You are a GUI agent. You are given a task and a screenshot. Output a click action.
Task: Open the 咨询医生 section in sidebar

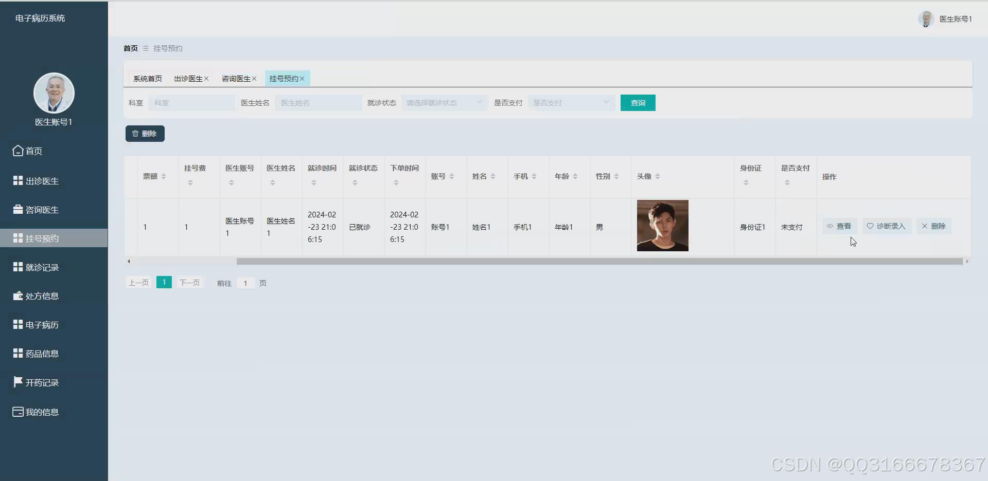41,209
